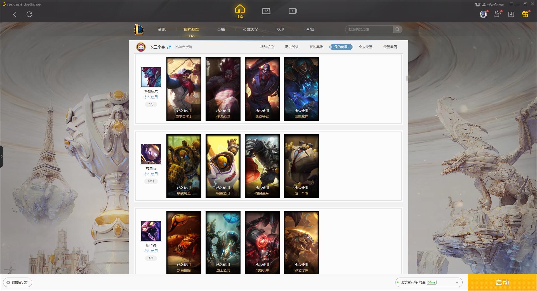Open 辅助设置 settings button
This screenshot has width=537, height=291.
click(18, 283)
